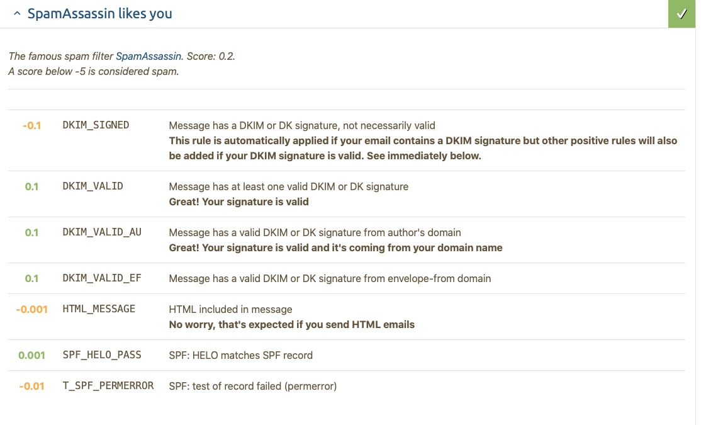
Task: Click the "Score: 0.2" summary text
Action: pyautogui.click(x=210, y=56)
